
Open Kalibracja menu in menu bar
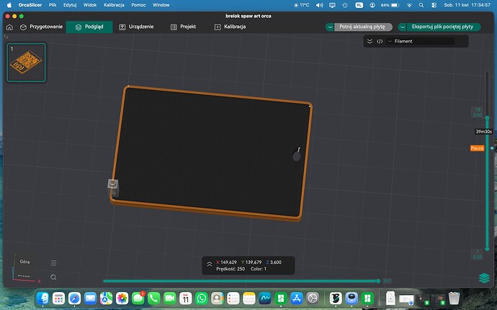tap(114, 5)
